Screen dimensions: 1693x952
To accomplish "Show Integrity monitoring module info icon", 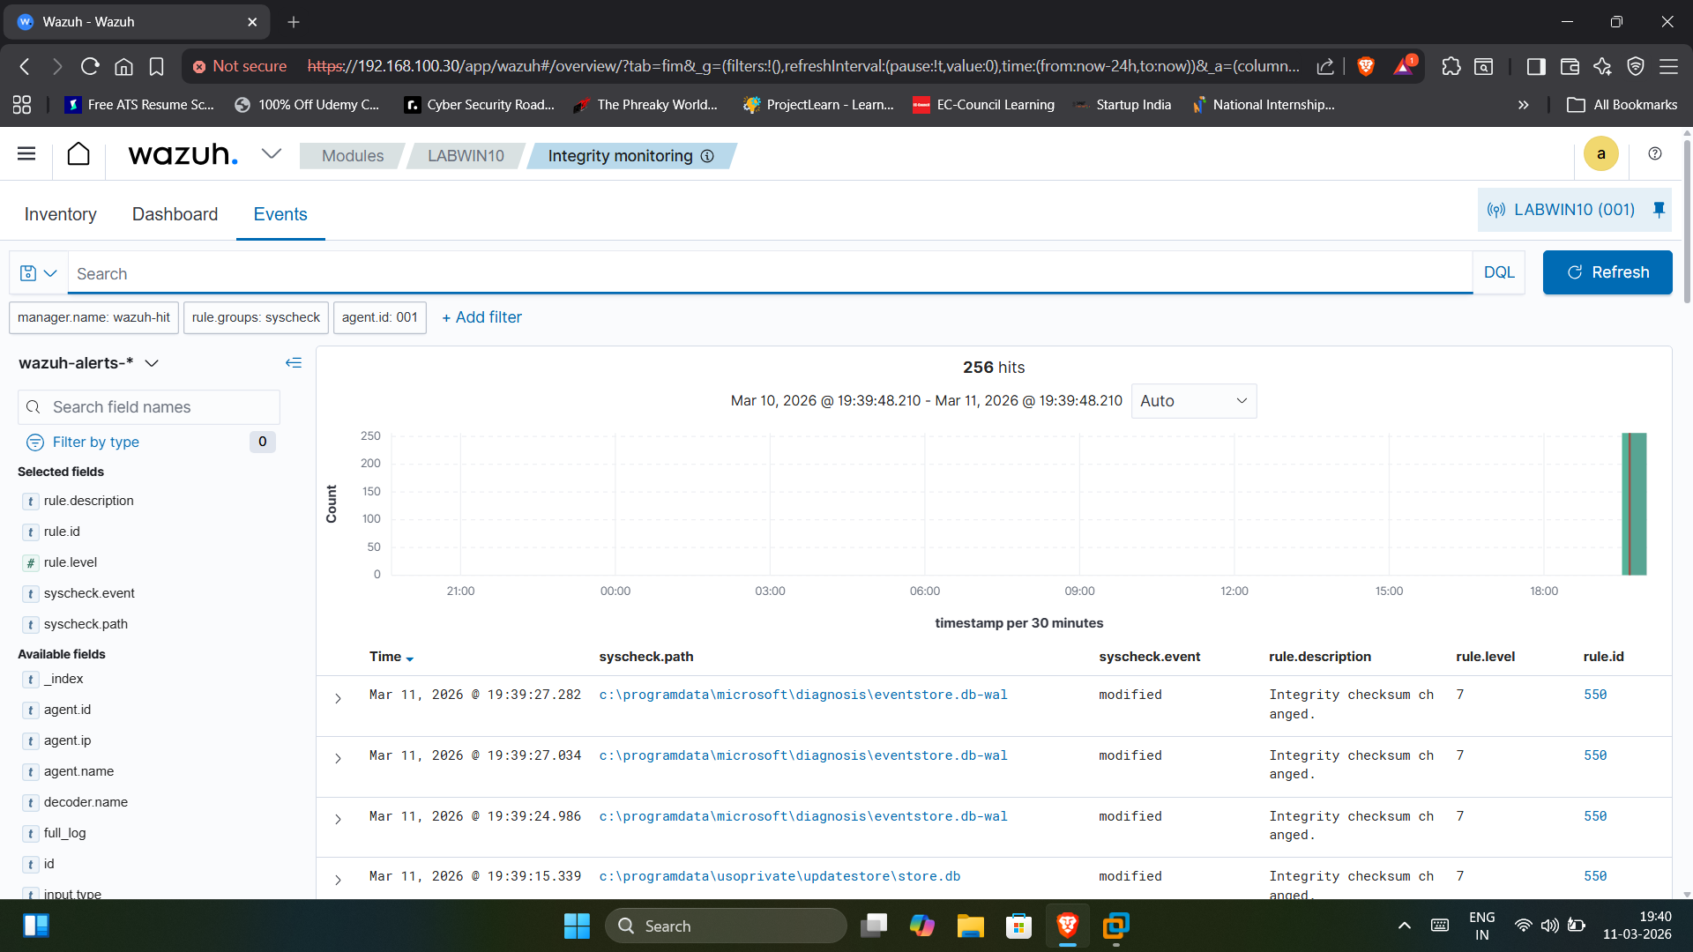I will (x=707, y=156).
